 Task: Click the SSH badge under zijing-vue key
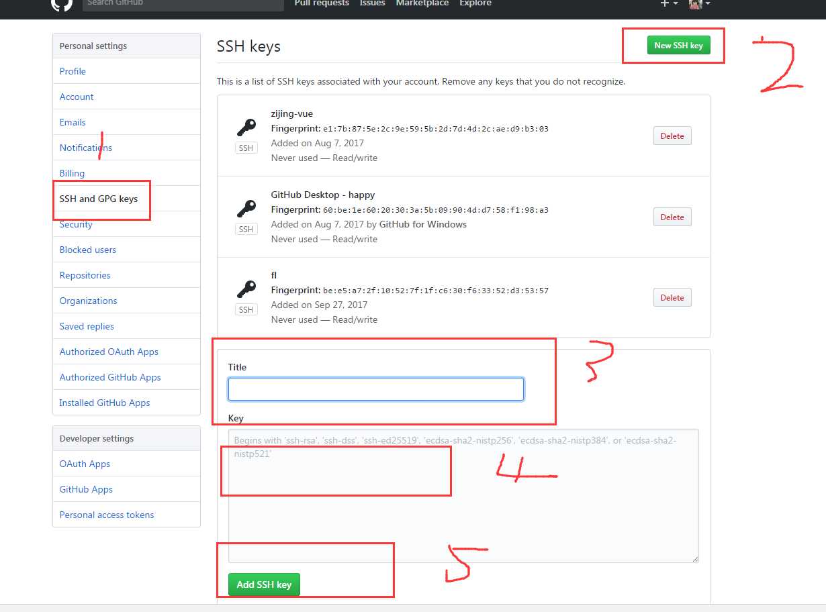tap(246, 148)
